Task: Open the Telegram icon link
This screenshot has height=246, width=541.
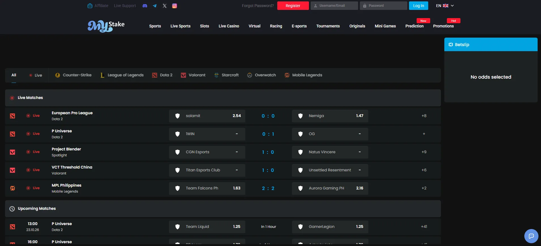Action: click(x=155, y=6)
